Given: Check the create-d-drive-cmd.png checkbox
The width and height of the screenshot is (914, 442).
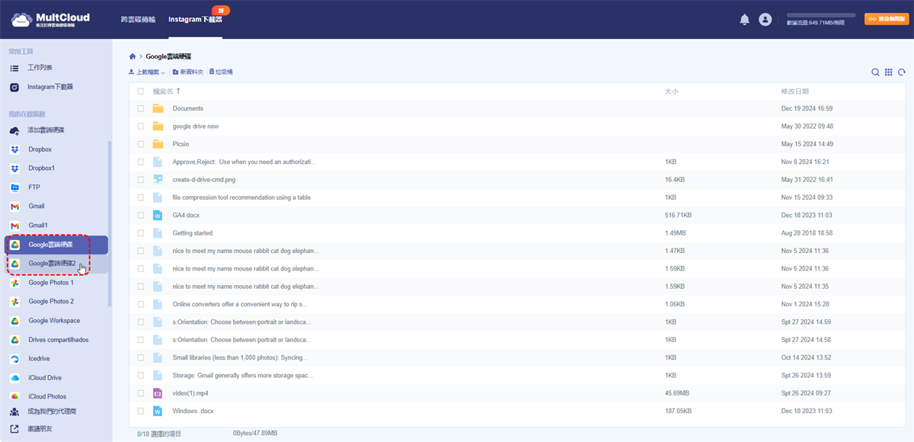Looking at the screenshot, I should [141, 180].
